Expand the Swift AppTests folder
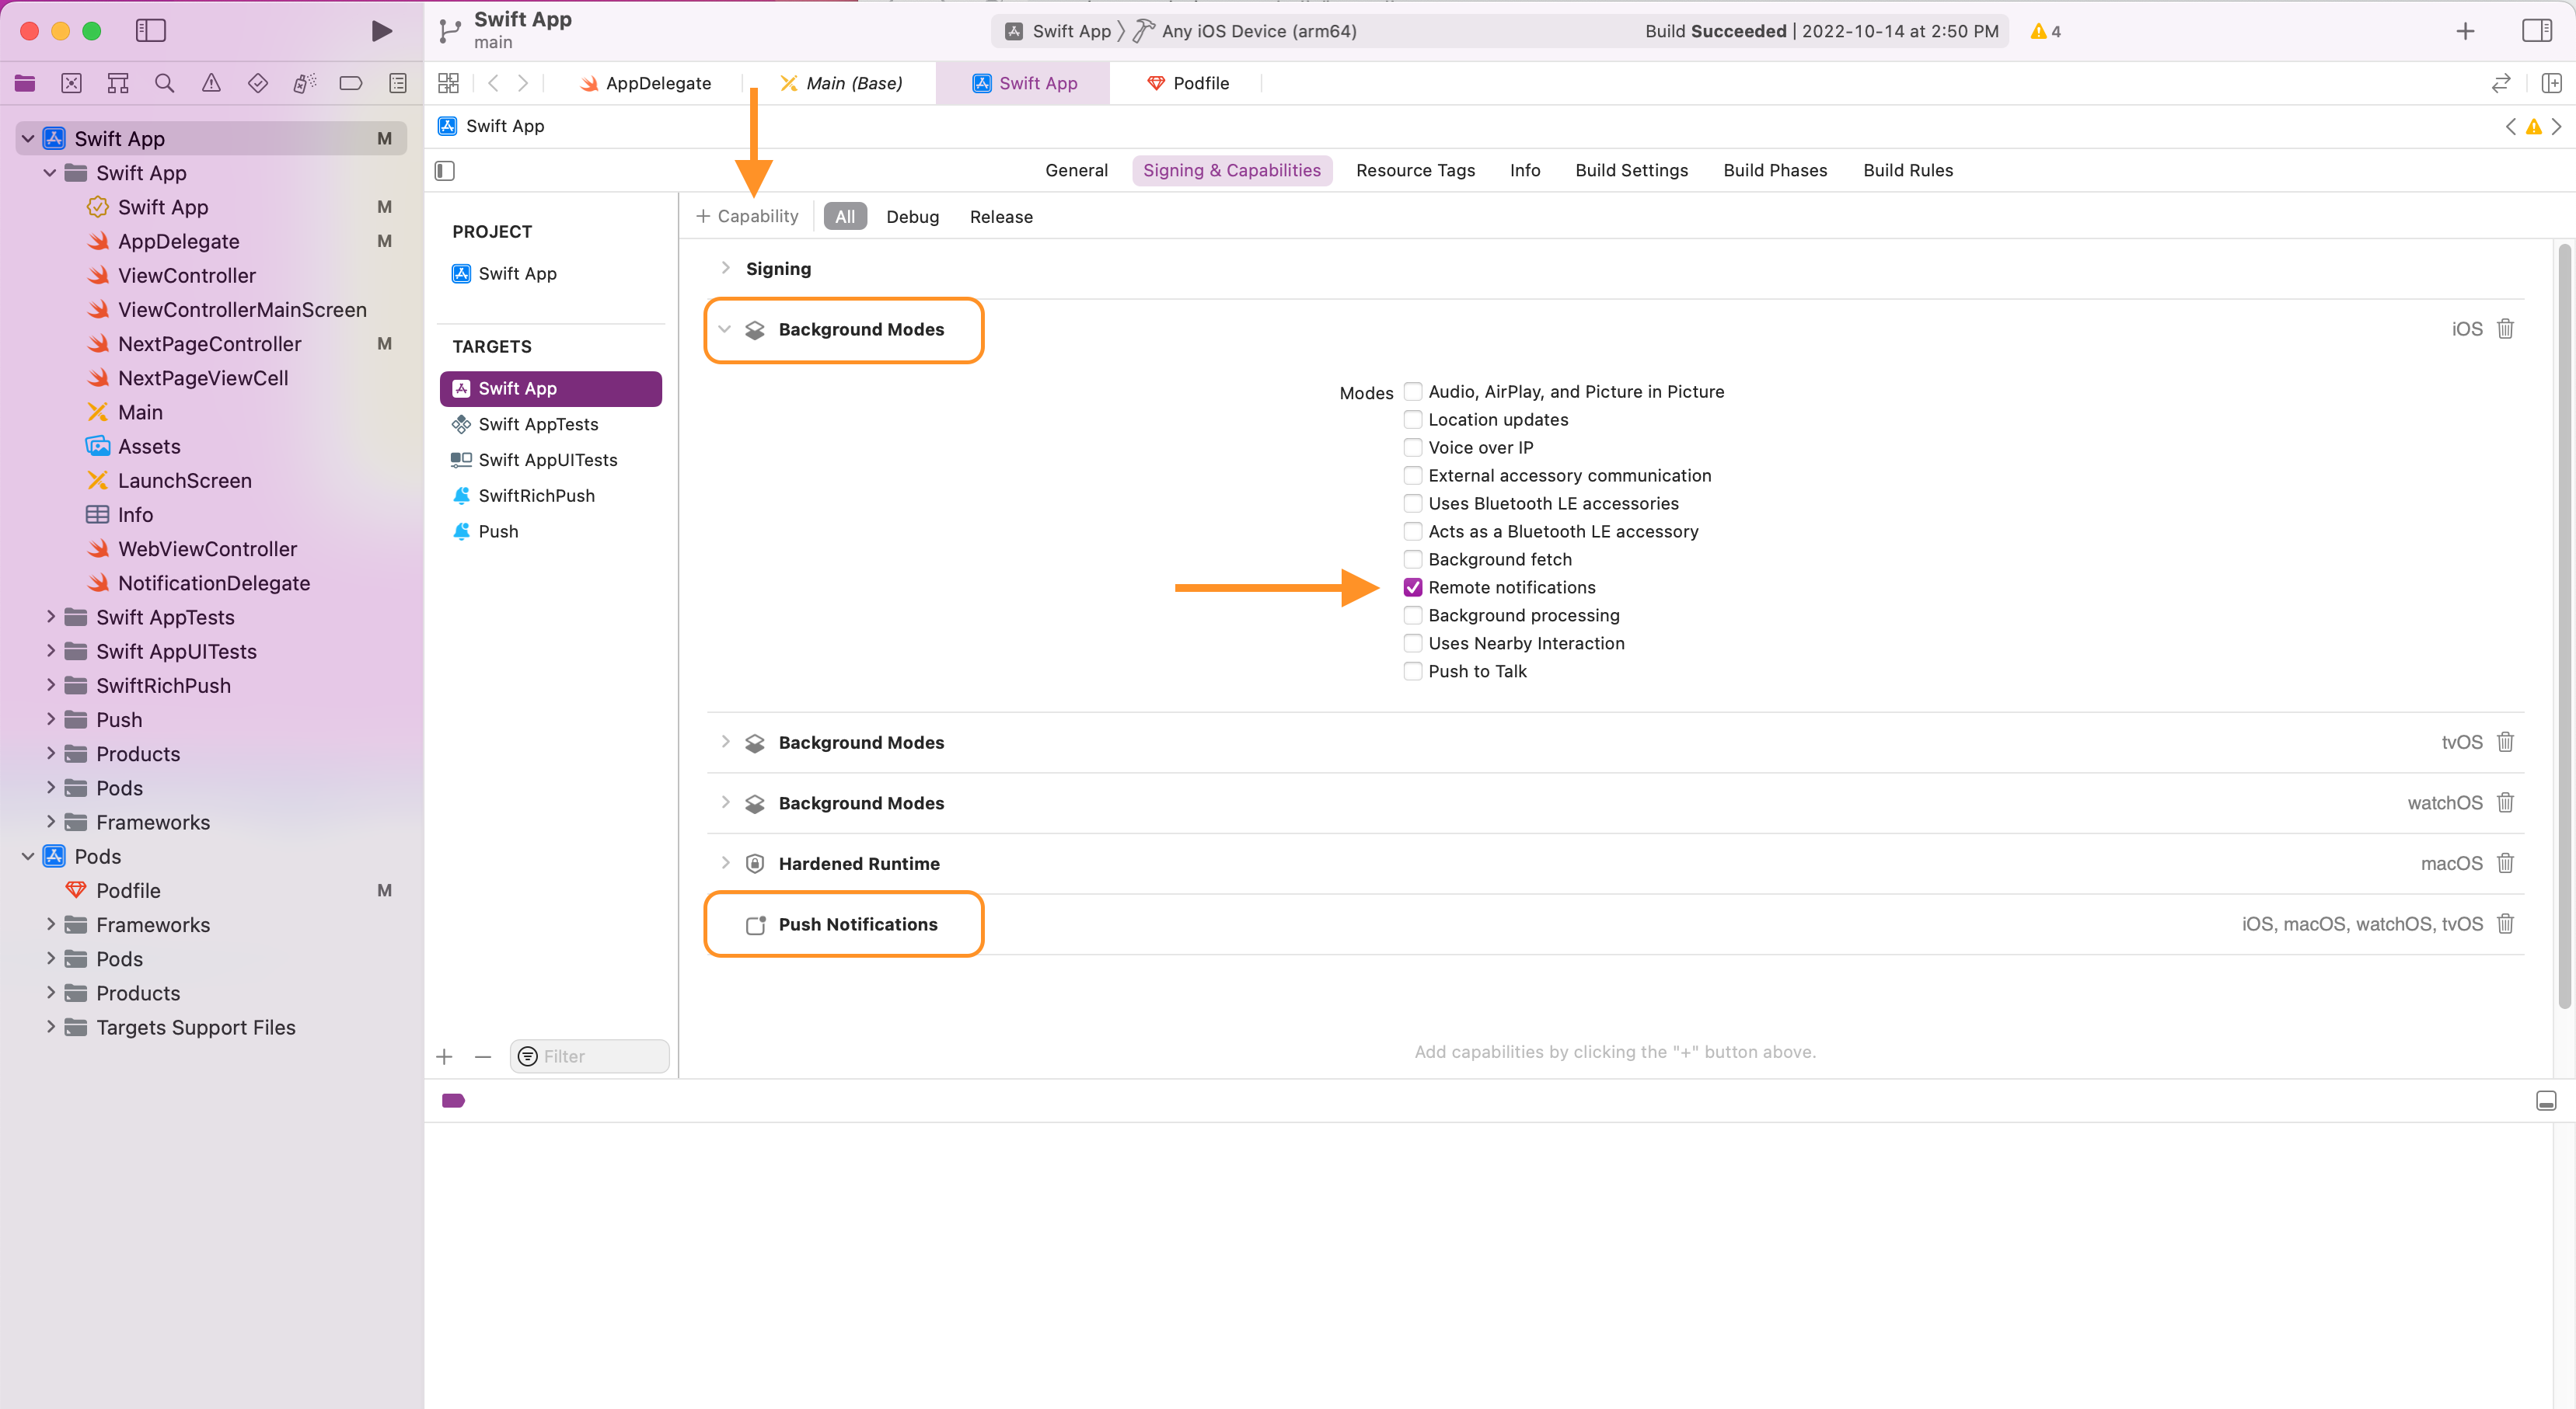This screenshot has width=2576, height=1409. (50, 617)
